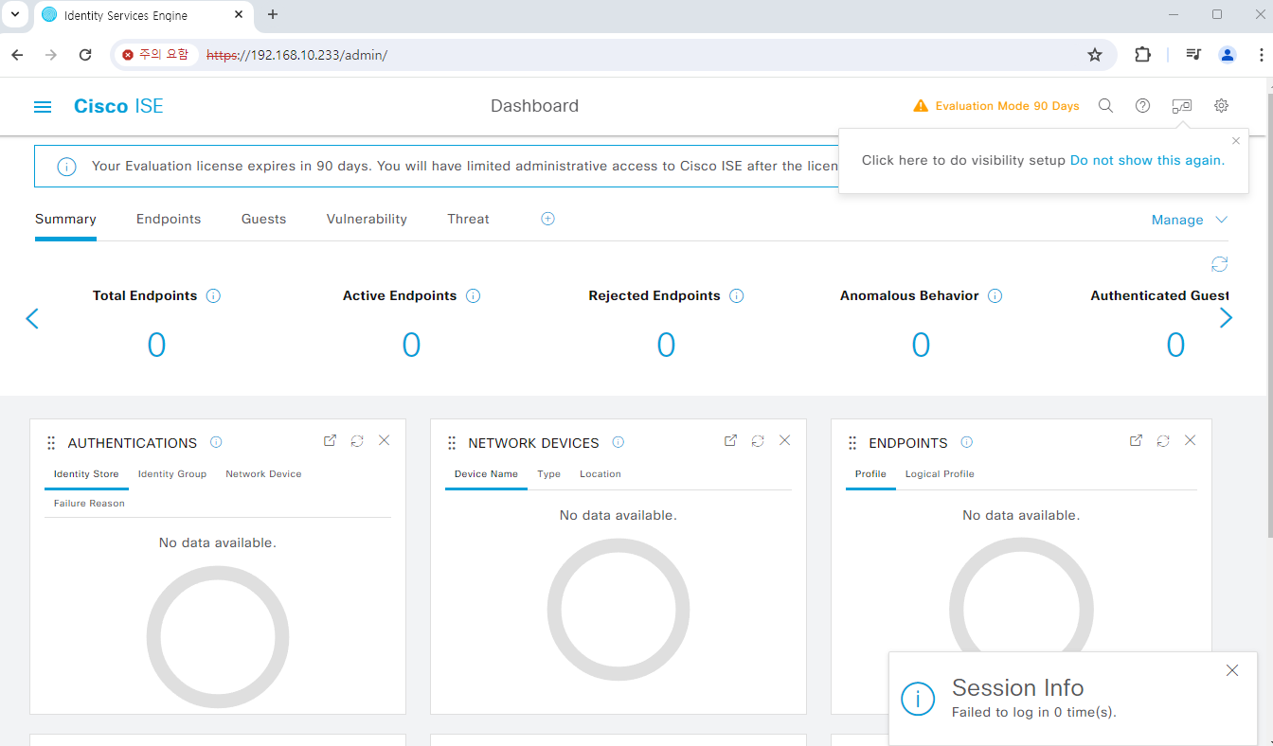Click the Total Endpoints count value
This screenshot has width=1273, height=746.
coord(156,346)
